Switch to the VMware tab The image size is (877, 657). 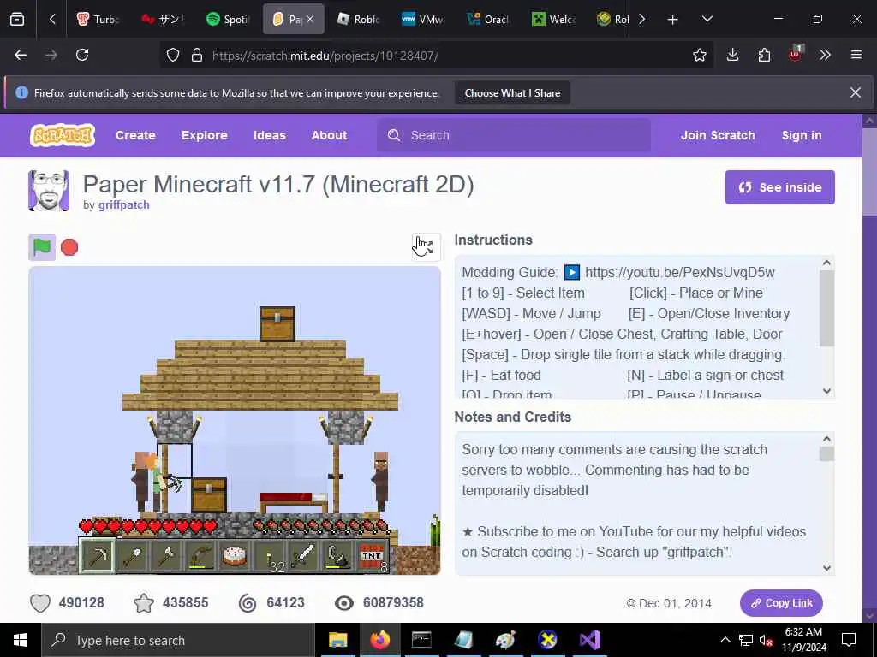click(x=423, y=20)
